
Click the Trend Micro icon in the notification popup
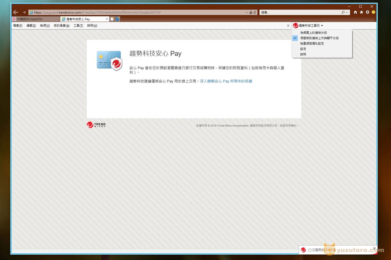click(303, 250)
